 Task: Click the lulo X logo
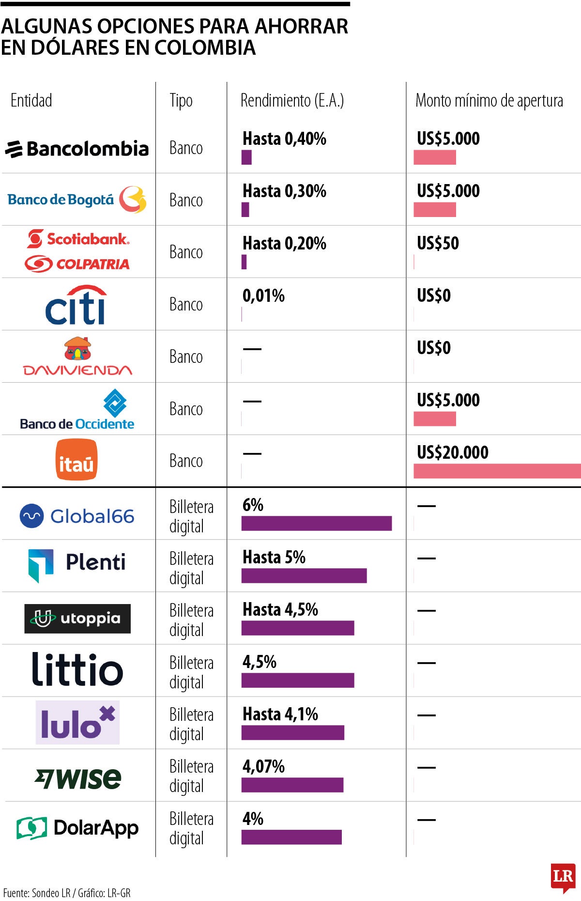pyautogui.click(x=77, y=722)
